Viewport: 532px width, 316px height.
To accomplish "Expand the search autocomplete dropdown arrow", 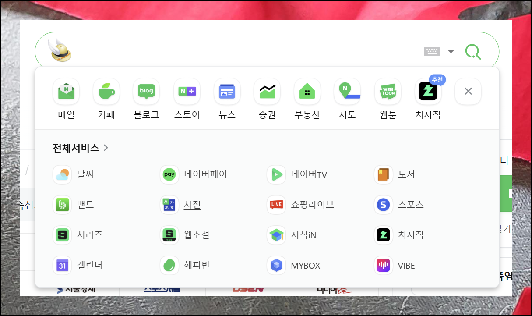I will (x=451, y=52).
